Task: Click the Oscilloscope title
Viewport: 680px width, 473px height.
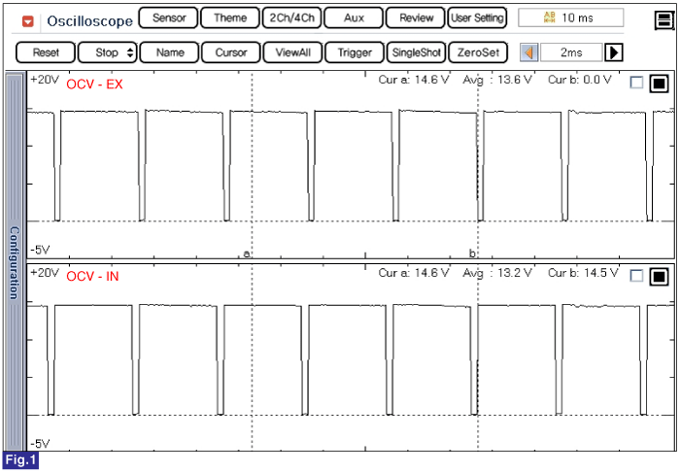Action: [89, 21]
